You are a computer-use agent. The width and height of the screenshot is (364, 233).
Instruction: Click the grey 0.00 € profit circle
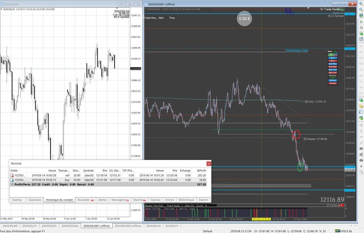[x=244, y=18]
